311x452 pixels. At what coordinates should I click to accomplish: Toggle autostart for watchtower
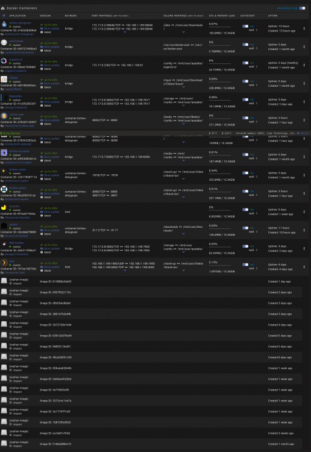(x=245, y=45)
